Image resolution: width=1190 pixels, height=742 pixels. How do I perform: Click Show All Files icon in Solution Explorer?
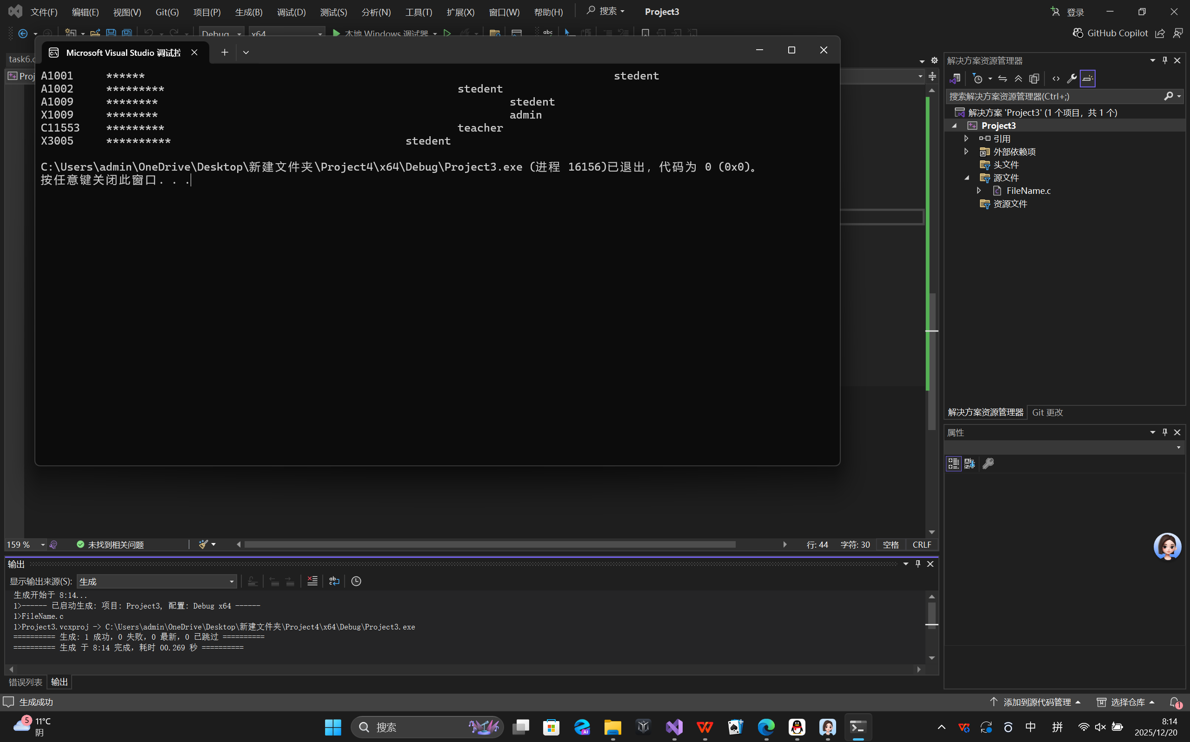(x=1034, y=79)
